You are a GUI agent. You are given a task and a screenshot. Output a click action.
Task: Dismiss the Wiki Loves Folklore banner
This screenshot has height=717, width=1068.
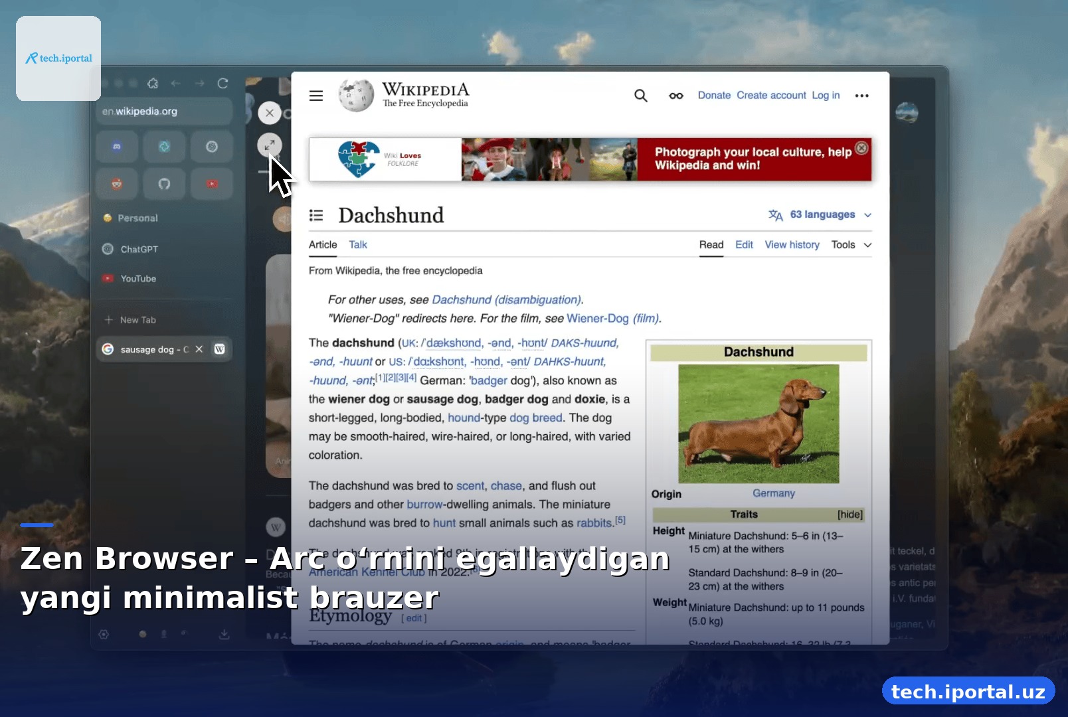click(861, 148)
